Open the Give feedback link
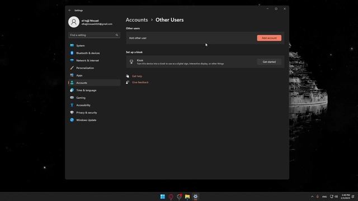 click(x=140, y=82)
